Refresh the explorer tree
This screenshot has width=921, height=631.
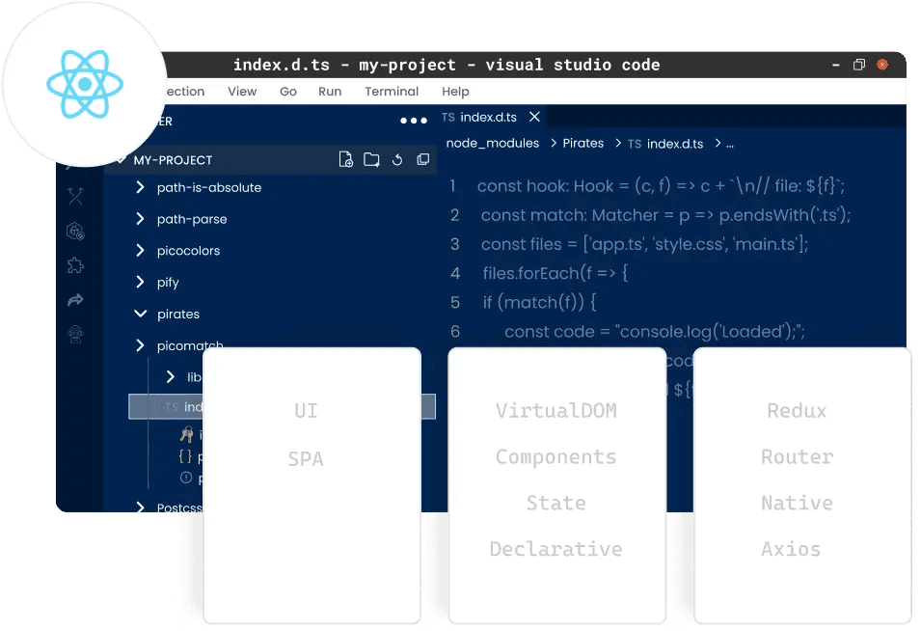[397, 159]
